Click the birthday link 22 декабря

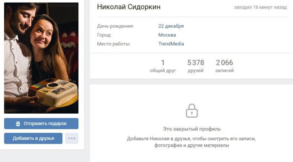[x=171, y=26]
